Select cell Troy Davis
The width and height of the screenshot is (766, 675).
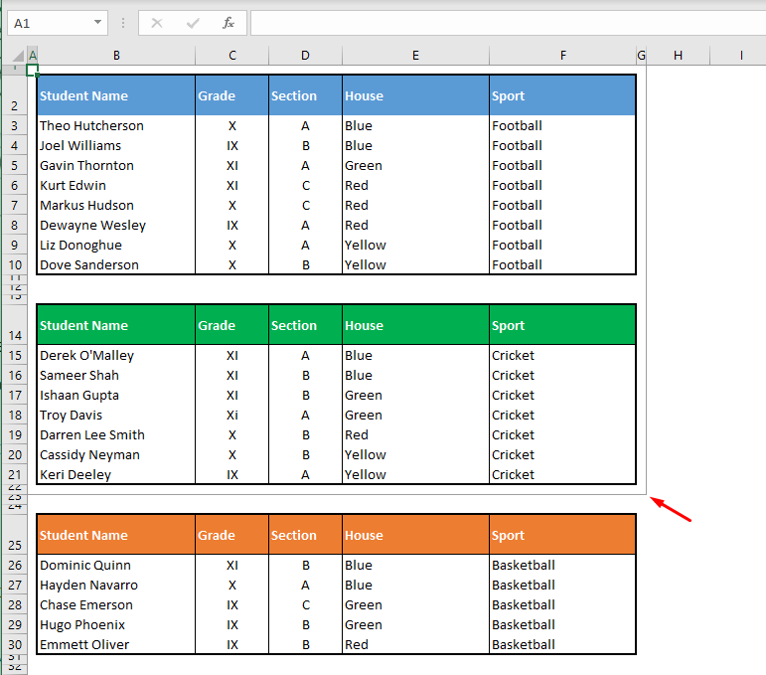[x=116, y=415]
